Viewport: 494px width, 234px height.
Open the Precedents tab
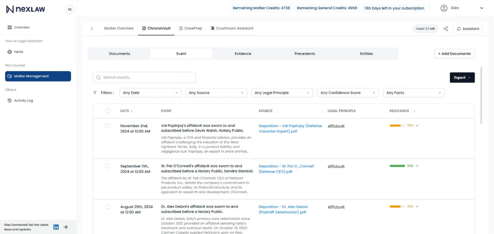coord(305,54)
